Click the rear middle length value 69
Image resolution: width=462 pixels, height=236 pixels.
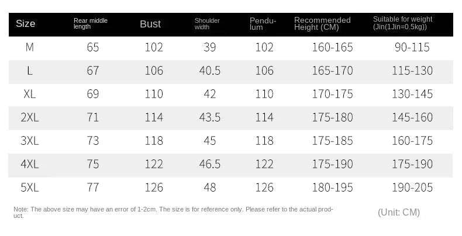pos(93,94)
